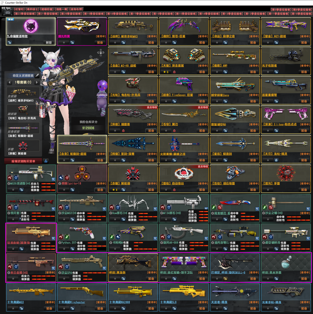Viewport: 313px width, 314px height.
Task: Go to the next weapon set with right arrow
Action: coord(37,82)
